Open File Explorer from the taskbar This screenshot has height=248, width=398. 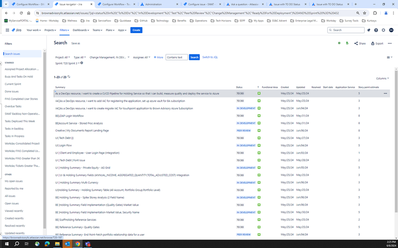click(x=57, y=244)
